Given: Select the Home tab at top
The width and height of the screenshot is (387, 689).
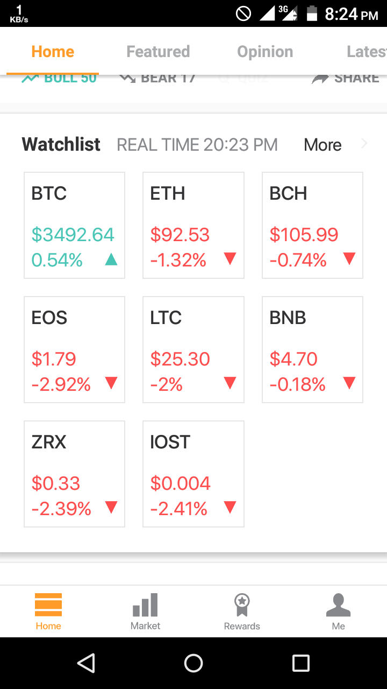Looking at the screenshot, I should tap(53, 52).
